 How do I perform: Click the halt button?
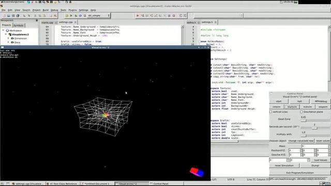299,101
